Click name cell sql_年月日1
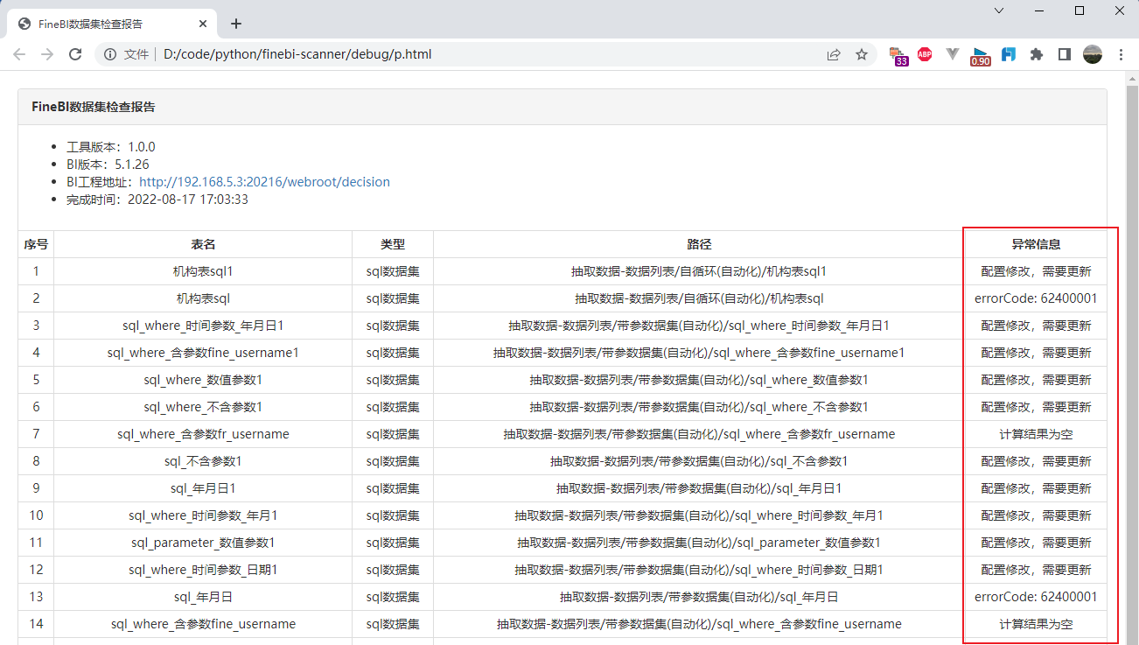This screenshot has height=645, width=1139. click(203, 488)
